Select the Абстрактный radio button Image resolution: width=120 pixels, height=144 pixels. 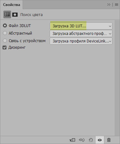(x=5, y=33)
